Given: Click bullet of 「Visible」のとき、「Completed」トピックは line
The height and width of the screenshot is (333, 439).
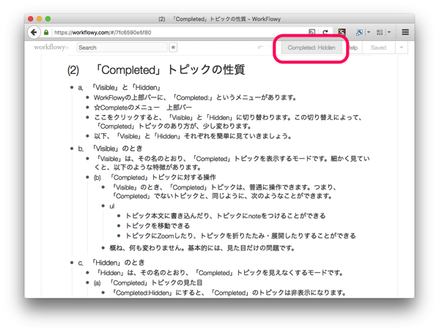Looking at the screenshot, I should coord(103,187).
